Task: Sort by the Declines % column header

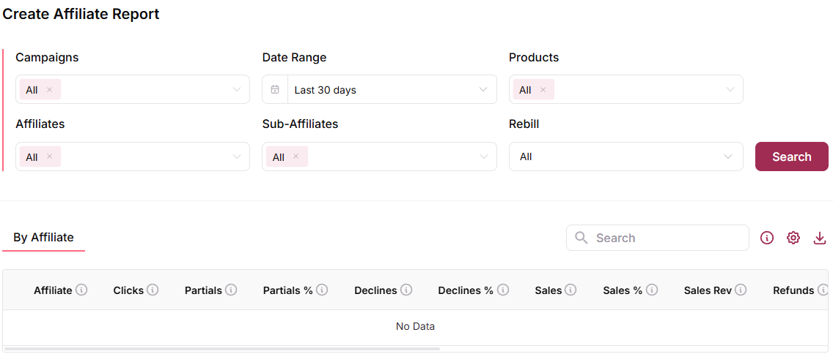Action: tap(466, 290)
